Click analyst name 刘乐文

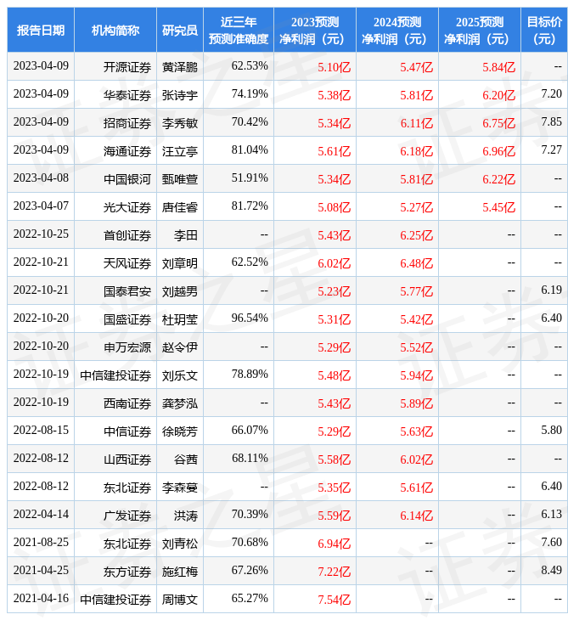pos(180,375)
